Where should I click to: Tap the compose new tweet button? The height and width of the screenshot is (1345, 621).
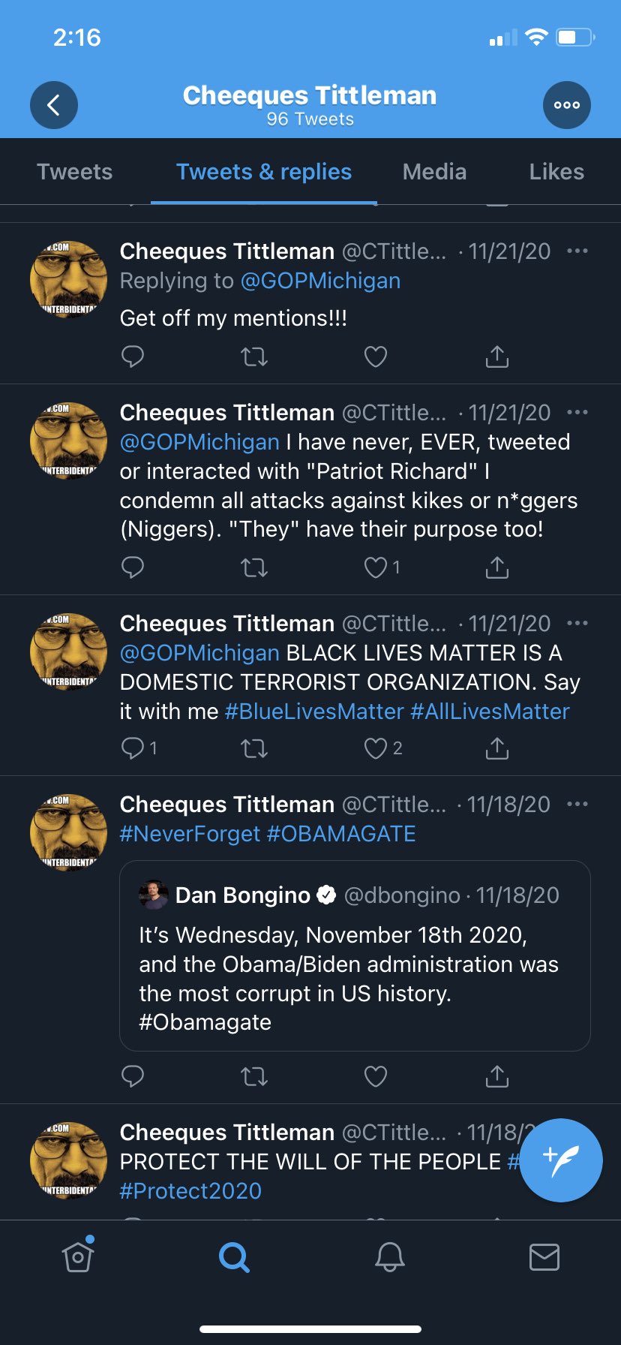tap(561, 1160)
